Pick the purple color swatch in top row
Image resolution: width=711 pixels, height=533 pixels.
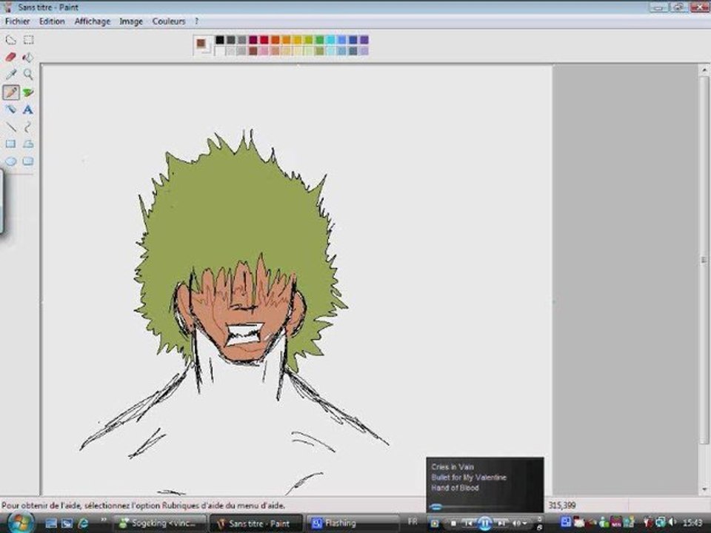(364, 40)
